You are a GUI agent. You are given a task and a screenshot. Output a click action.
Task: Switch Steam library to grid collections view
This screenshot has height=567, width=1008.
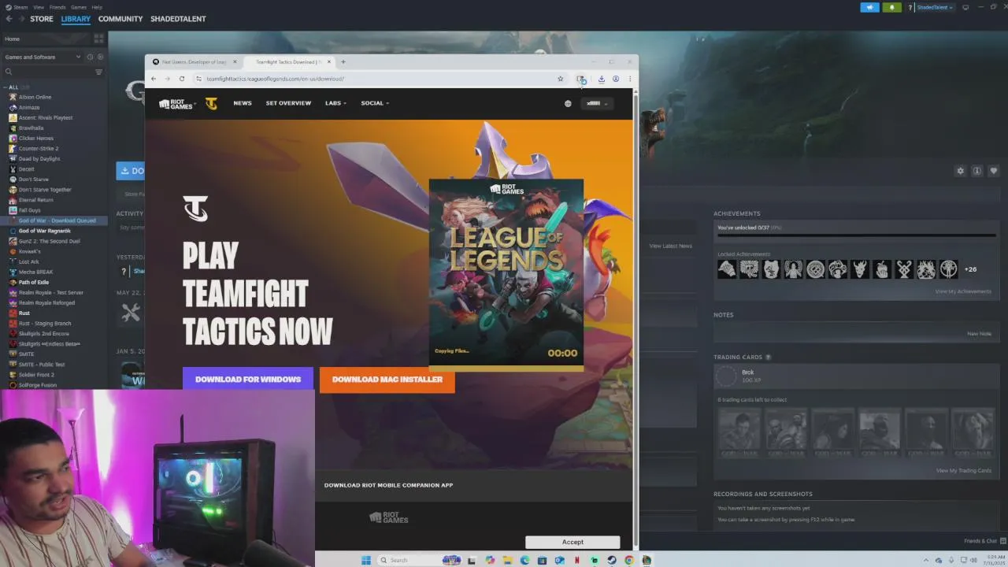98,38
